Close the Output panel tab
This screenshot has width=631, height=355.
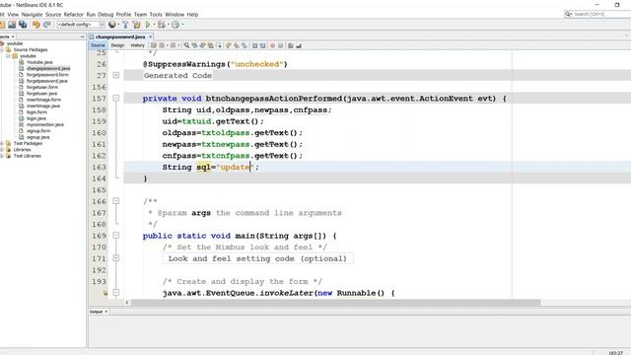(106, 312)
